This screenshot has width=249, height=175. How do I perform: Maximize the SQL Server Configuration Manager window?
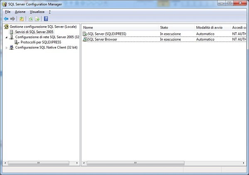[229, 3]
